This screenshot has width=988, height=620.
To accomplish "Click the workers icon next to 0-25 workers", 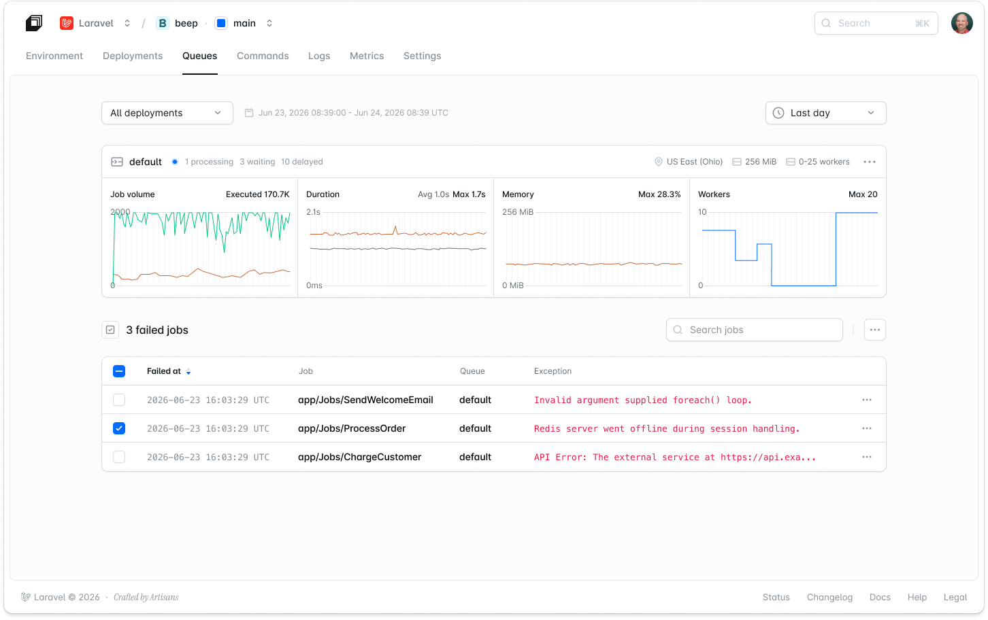I will click(x=791, y=162).
